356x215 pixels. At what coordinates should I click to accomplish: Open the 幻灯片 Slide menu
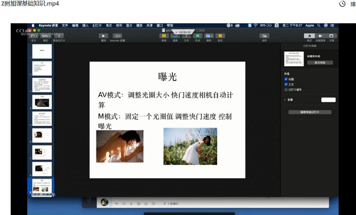(x=97, y=25)
